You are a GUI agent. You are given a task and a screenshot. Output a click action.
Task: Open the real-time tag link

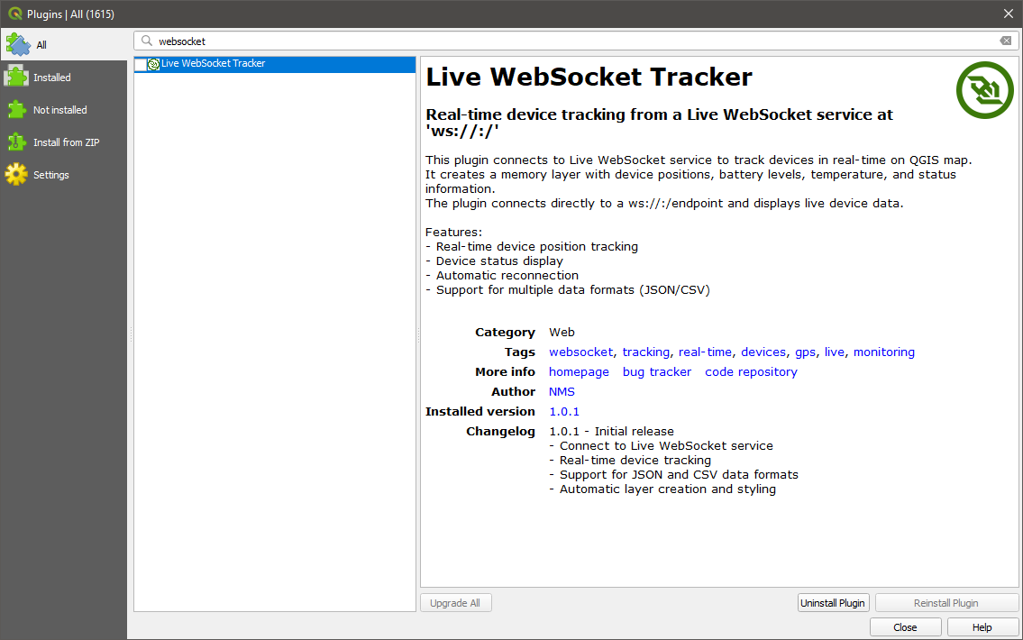(705, 352)
